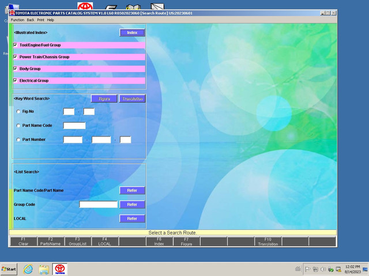Click the F3 GroupList function key
Viewport: 369px width, 276px height.
pyautogui.click(x=78, y=241)
